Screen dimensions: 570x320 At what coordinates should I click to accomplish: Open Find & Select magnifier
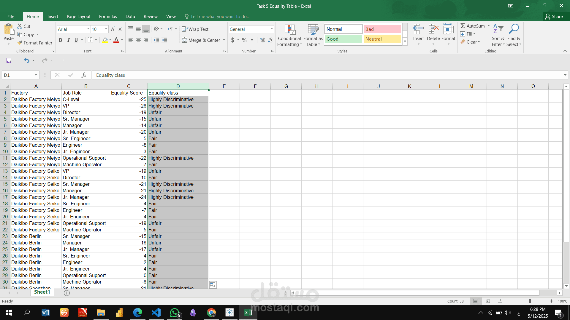(514, 35)
